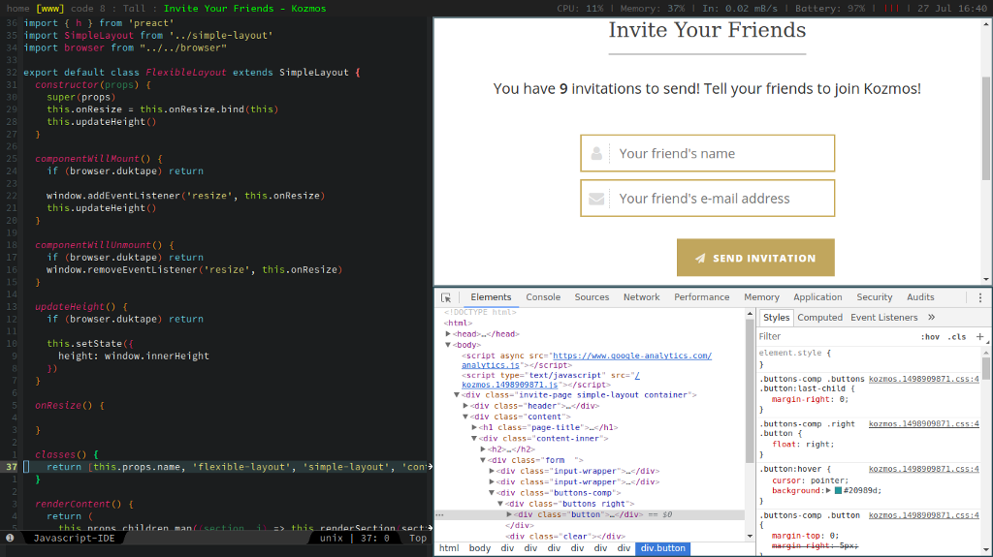Collapse div content-inner node
The image size is (993, 557).
[x=474, y=438]
